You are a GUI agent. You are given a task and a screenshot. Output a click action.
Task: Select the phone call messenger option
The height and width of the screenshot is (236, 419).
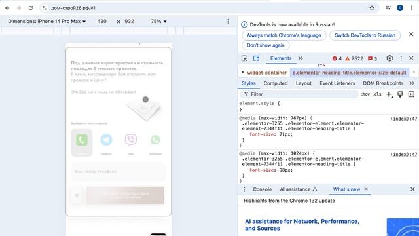81,143
